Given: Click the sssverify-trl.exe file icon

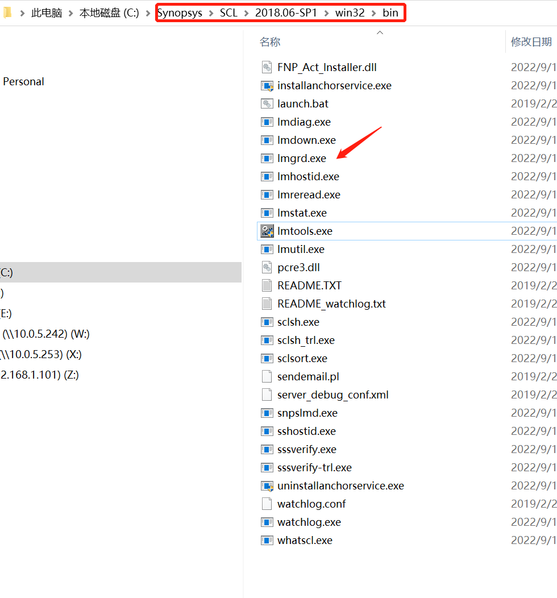Looking at the screenshot, I should 267,468.
